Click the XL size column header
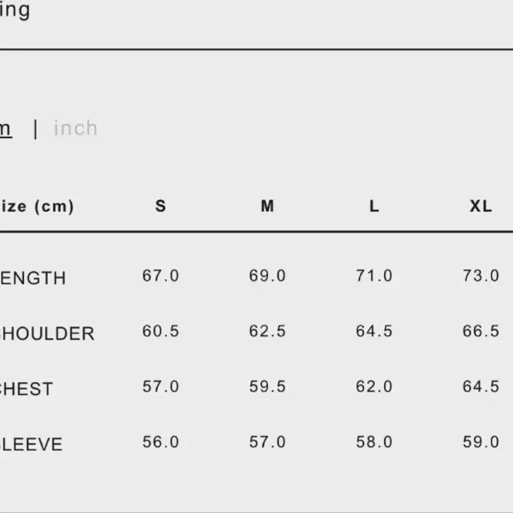 coord(481,206)
